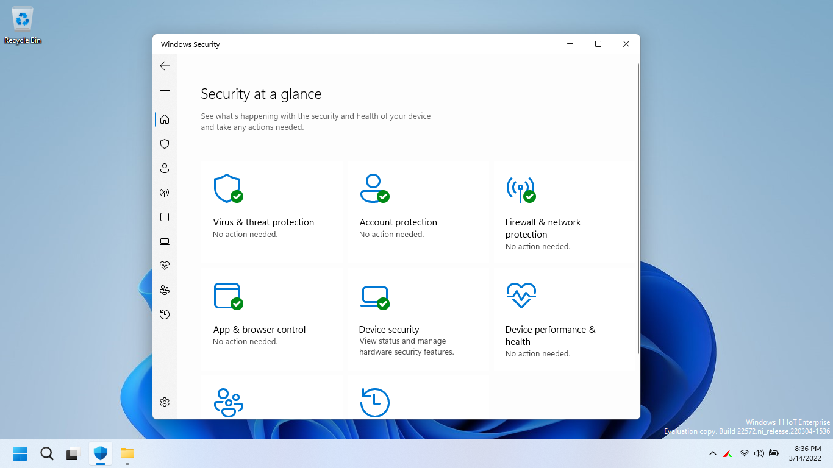Open File Explorer from the taskbar
The width and height of the screenshot is (833, 468).
click(x=127, y=453)
